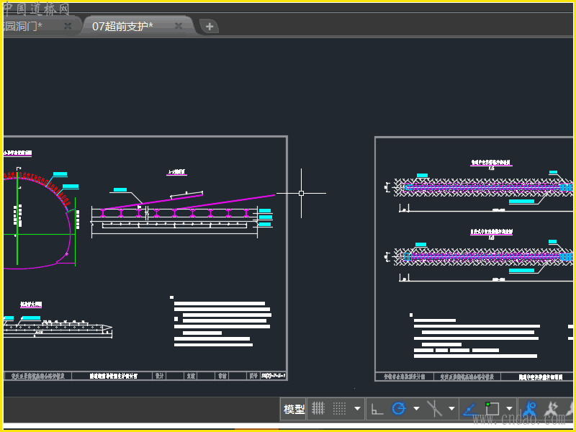This screenshot has width=576, height=432.
Task: Open snap mode settings dropdown arrow
Action: click(x=358, y=409)
